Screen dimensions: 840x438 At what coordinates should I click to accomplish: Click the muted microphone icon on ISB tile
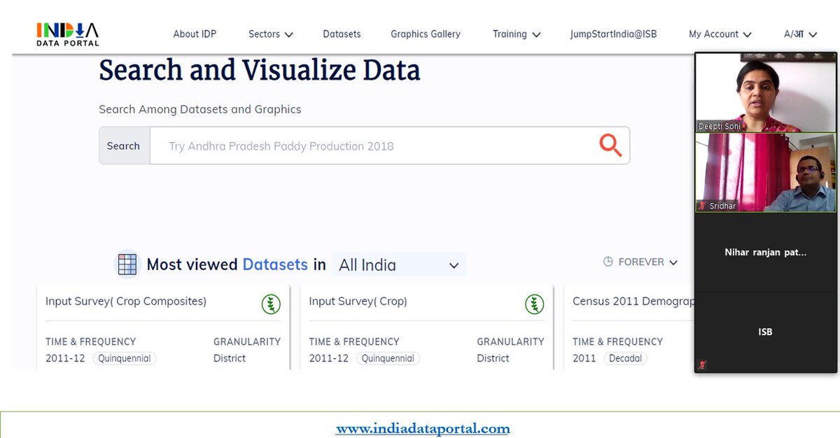(702, 365)
